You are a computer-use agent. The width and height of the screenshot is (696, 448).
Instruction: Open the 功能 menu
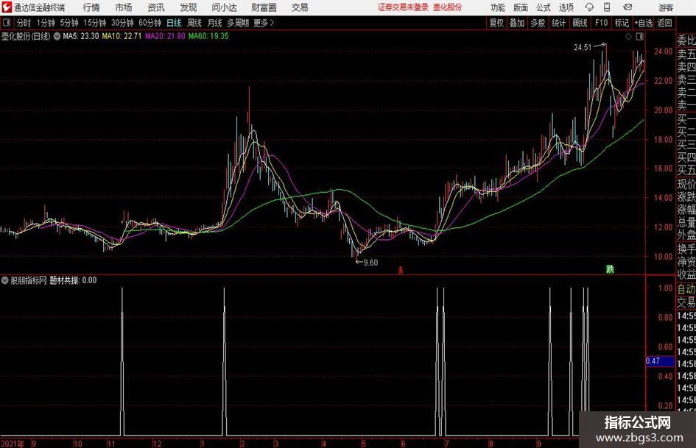[498, 7]
